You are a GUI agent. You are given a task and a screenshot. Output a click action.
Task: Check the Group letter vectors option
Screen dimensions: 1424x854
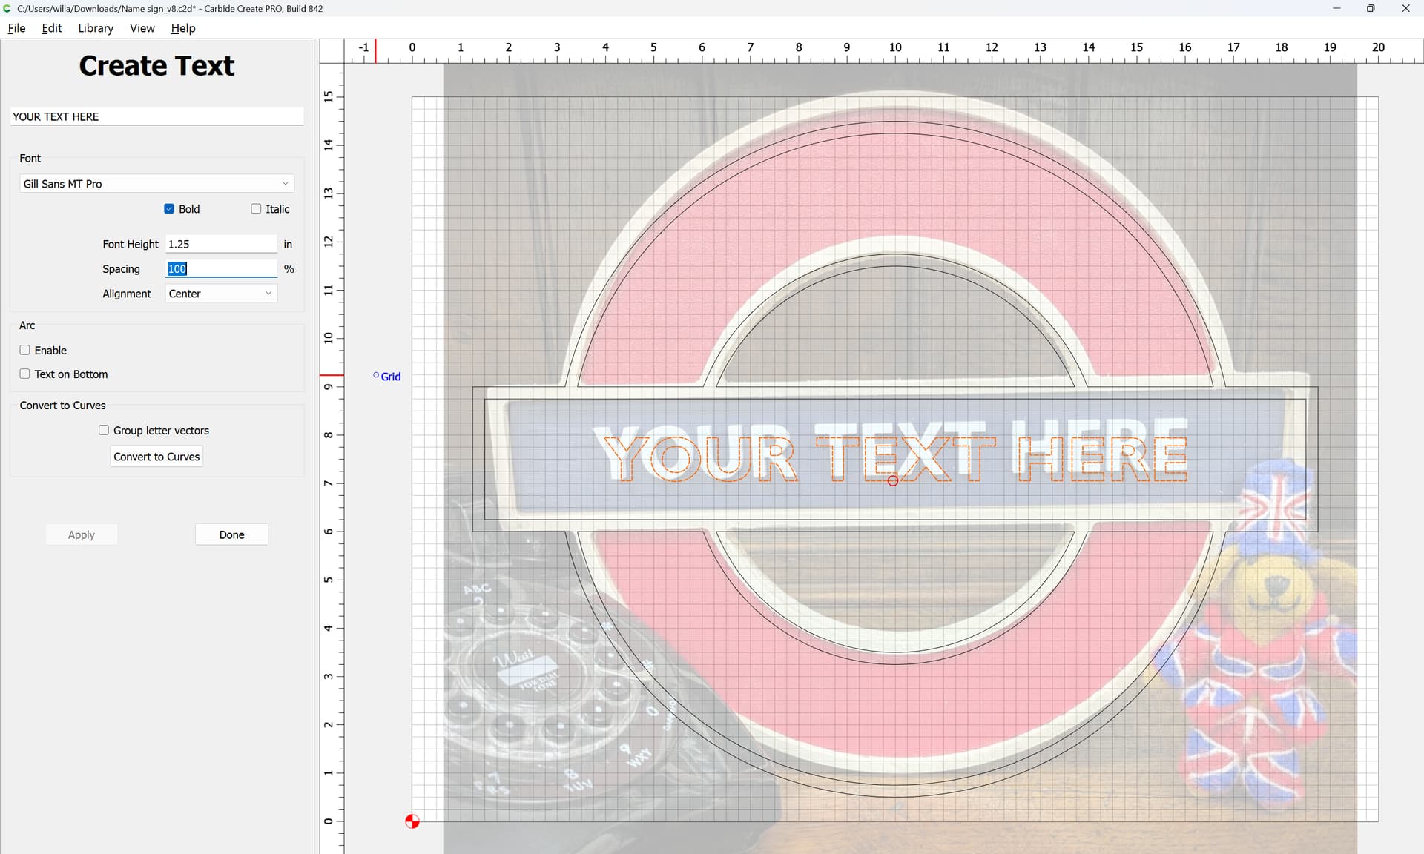pos(104,431)
